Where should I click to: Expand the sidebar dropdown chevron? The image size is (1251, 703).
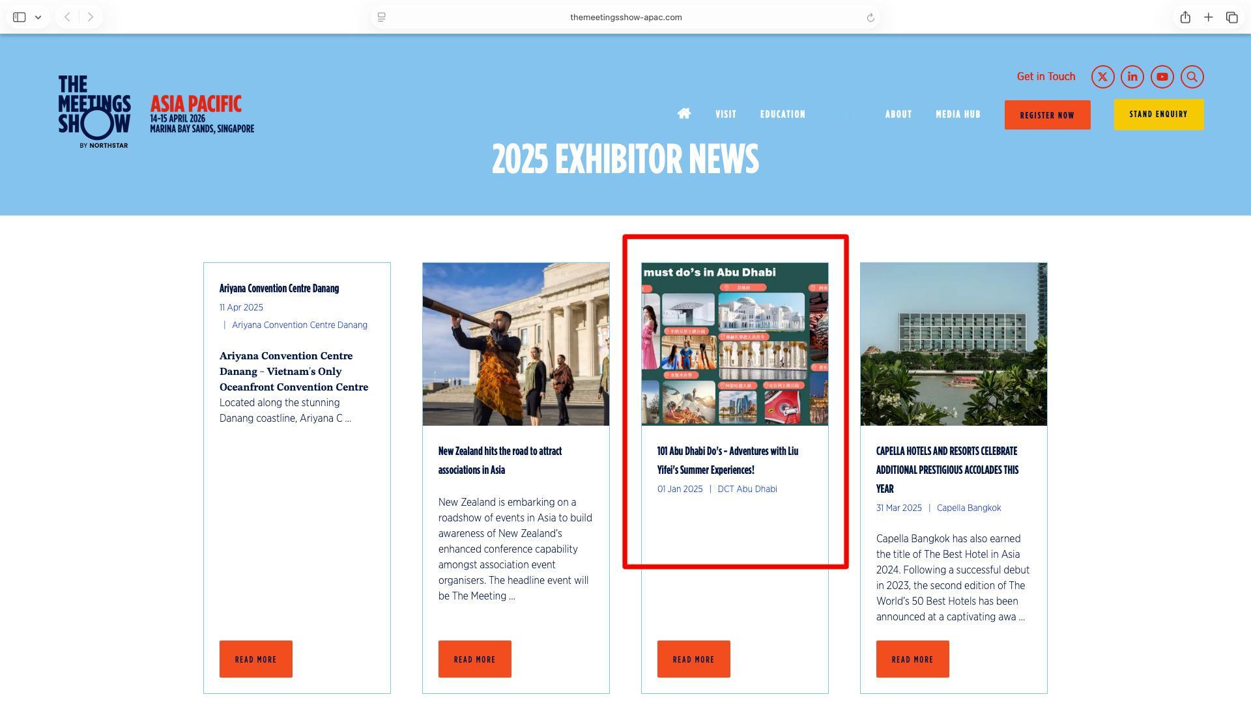(x=38, y=18)
